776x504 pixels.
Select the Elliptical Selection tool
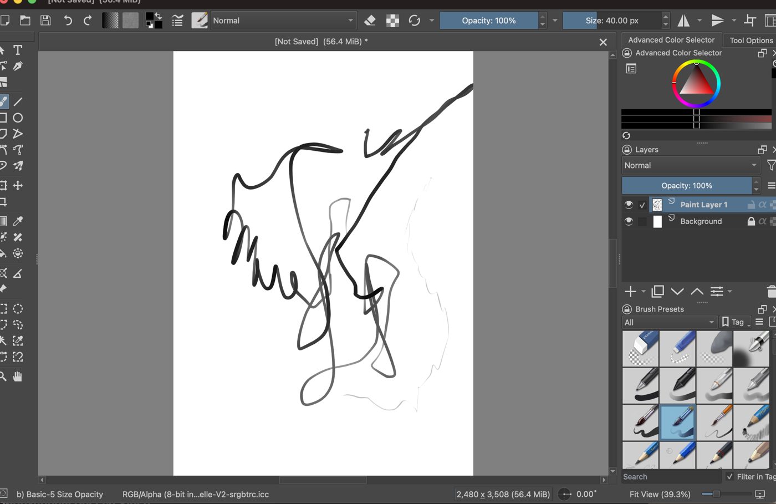[x=18, y=309]
